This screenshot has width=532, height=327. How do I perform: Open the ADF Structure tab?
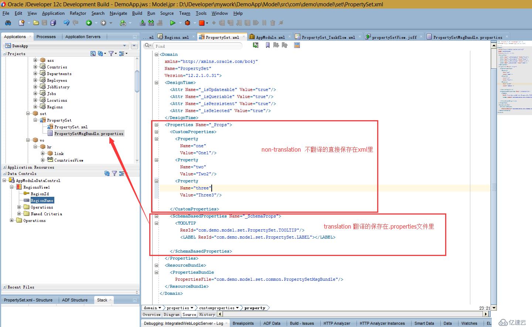[x=75, y=300]
